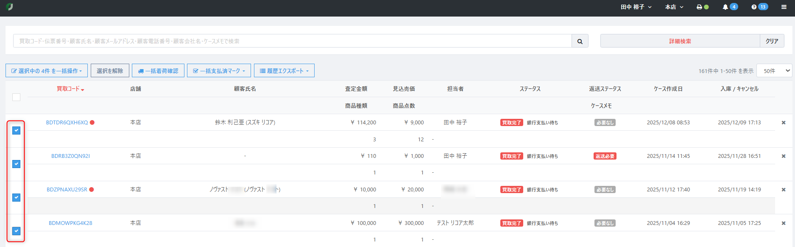The width and height of the screenshot is (795, 247).
Task: Click the ケース作成日 column header
Action: 668,89
